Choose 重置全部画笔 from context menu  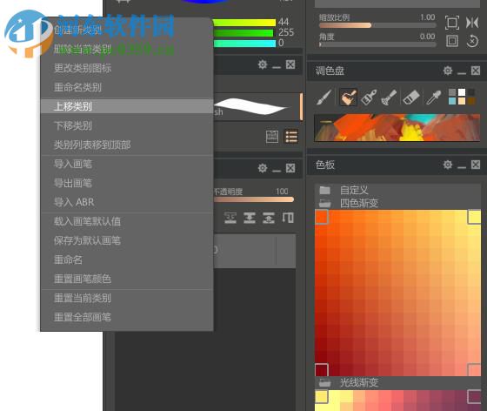[x=127, y=317]
